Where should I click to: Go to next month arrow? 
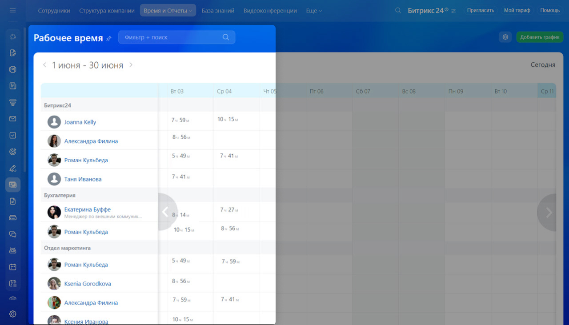tap(131, 65)
